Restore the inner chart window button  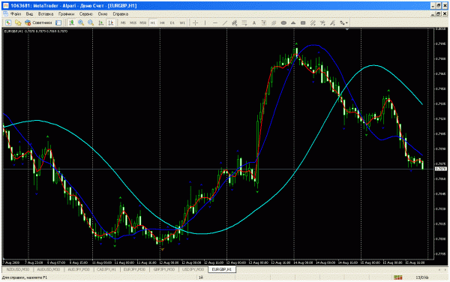[x=439, y=13]
